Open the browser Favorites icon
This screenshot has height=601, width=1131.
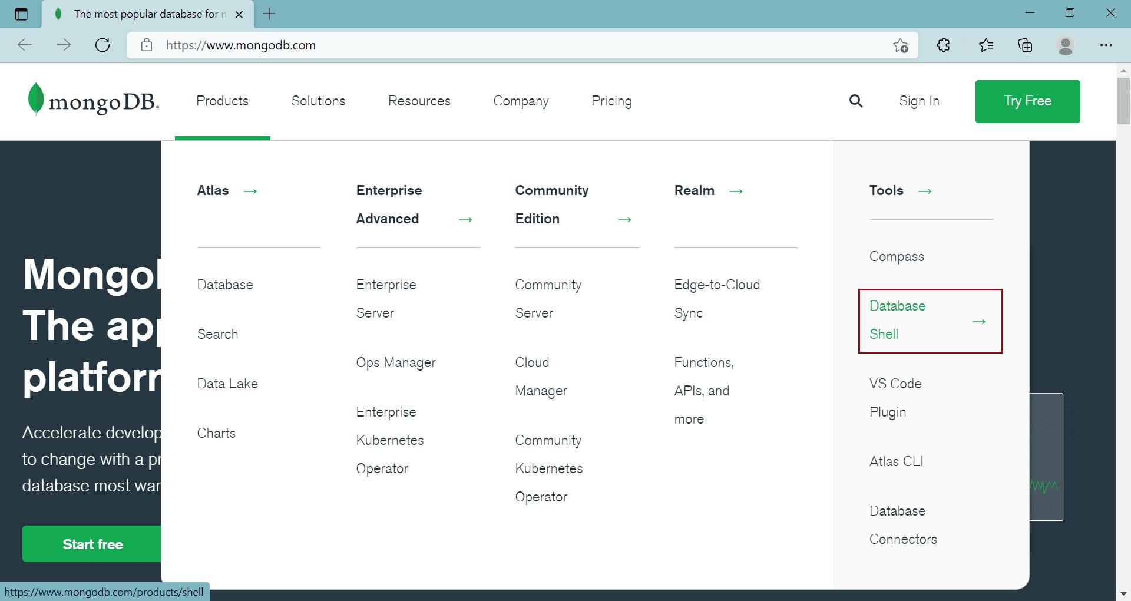[986, 45]
